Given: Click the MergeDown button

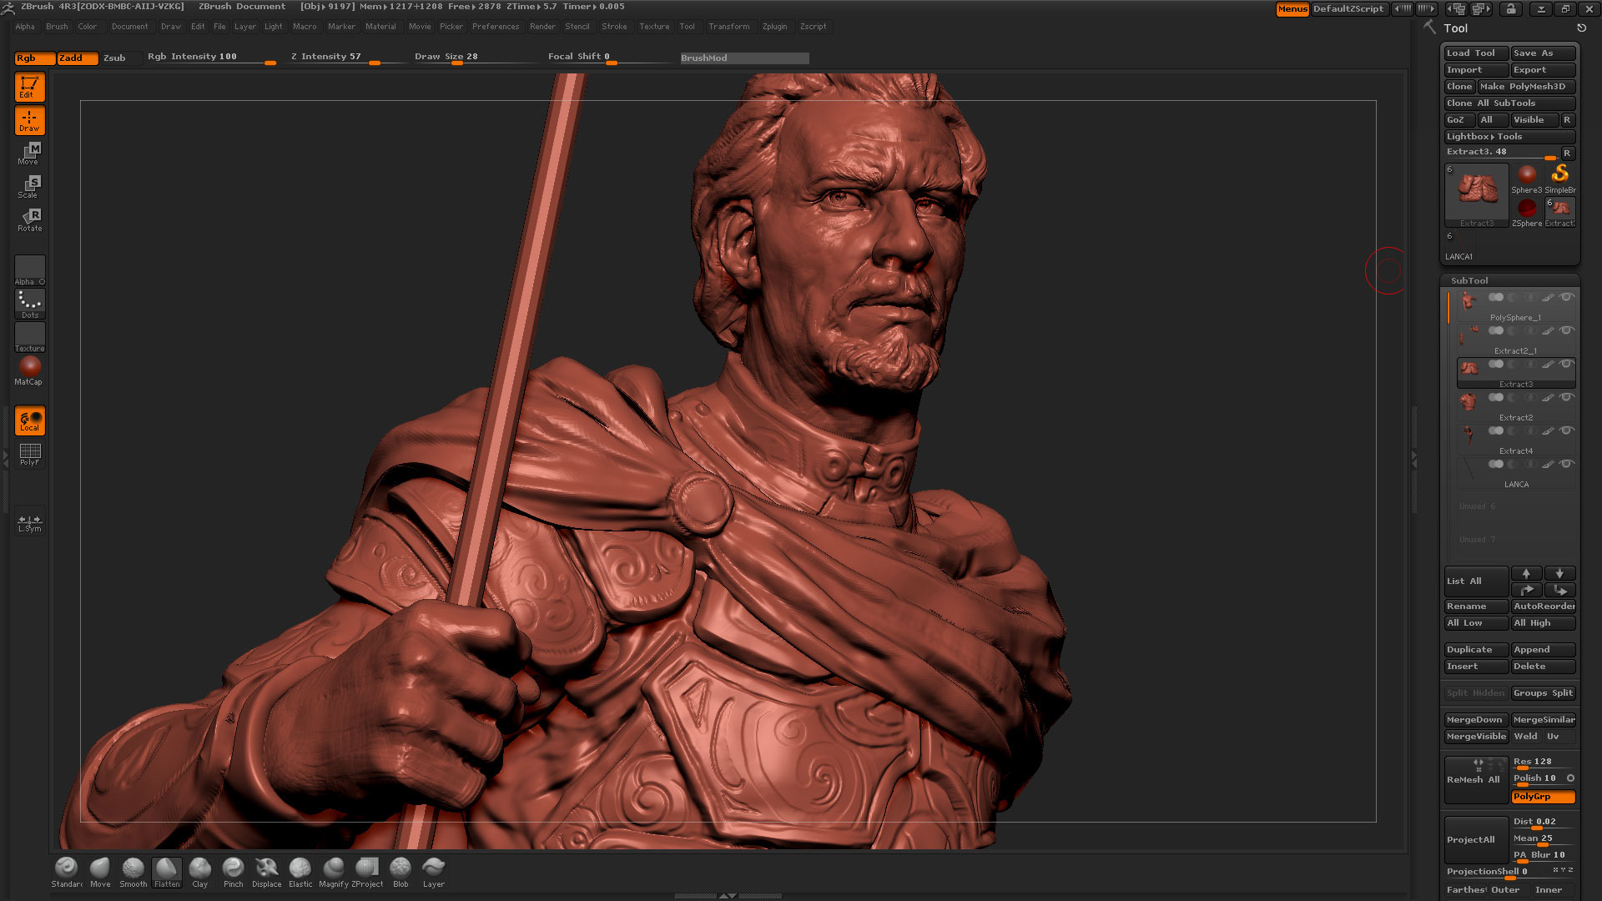Looking at the screenshot, I should point(1475,720).
